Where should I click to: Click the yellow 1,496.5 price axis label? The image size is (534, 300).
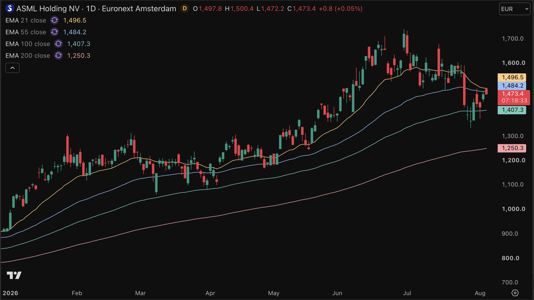512,77
